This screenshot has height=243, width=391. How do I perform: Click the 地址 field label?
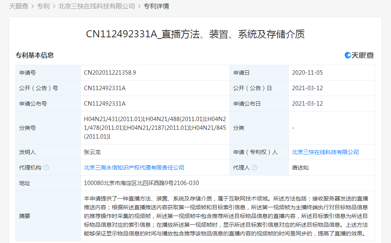click(25, 183)
